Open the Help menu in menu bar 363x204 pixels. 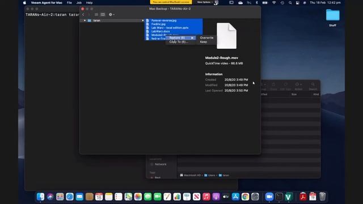point(89,3)
